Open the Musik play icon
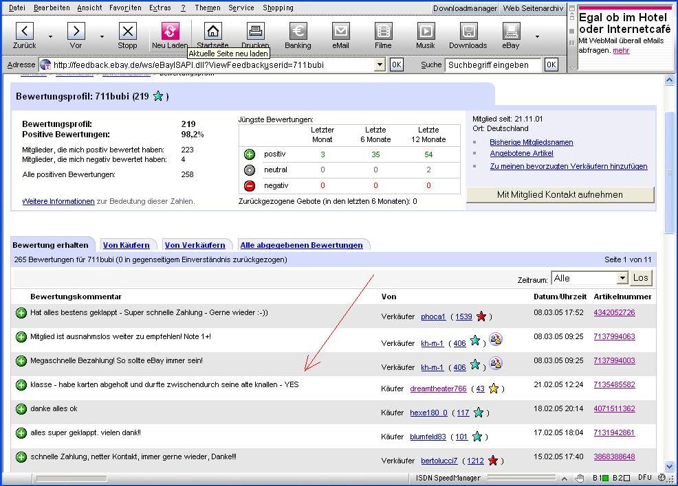The width and height of the screenshot is (678, 486). tap(426, 31)
